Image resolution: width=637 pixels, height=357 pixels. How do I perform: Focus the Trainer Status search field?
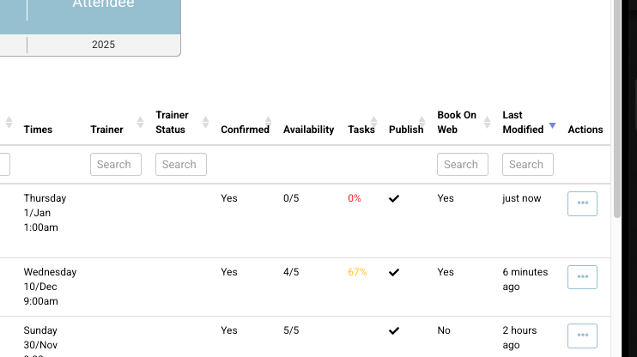pos(181,164)
